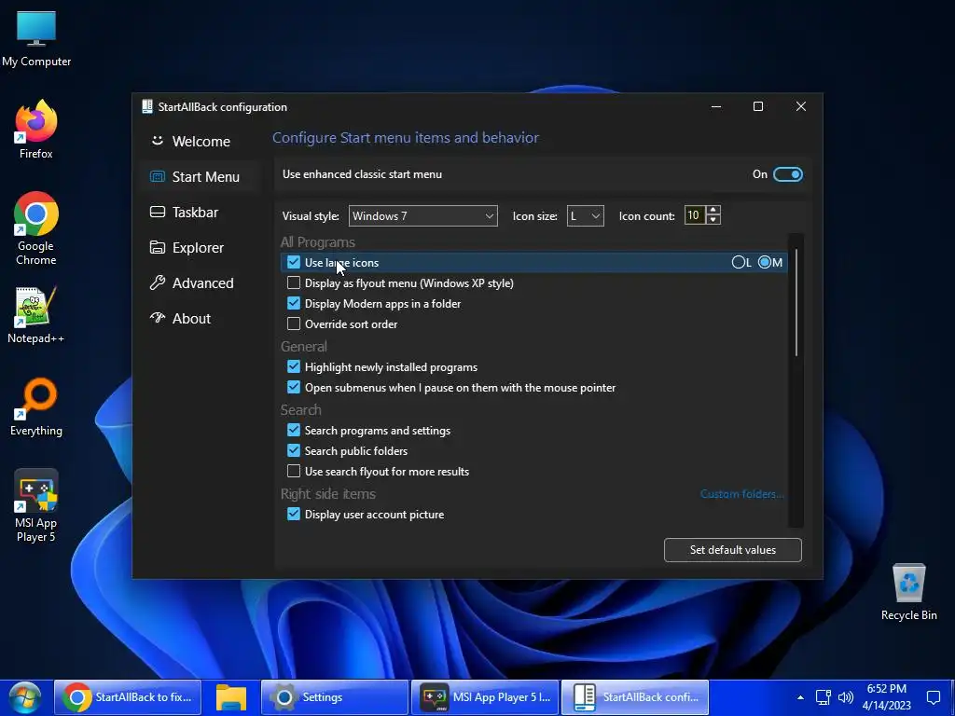The height and width of the screenshot is (716, 955).
Task: Open Explorer settings section
Action: pos(201,248)
